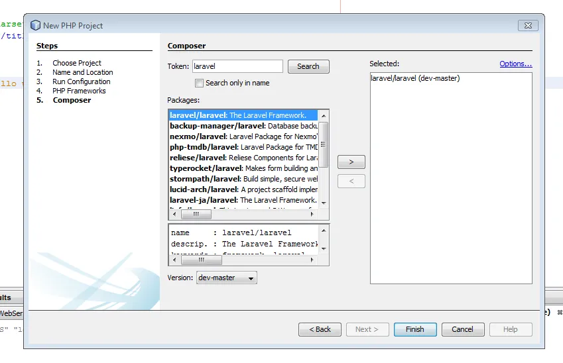Click step 4 PHP Frameworks
Screen dimensions: 563x363
click(79, 91)
